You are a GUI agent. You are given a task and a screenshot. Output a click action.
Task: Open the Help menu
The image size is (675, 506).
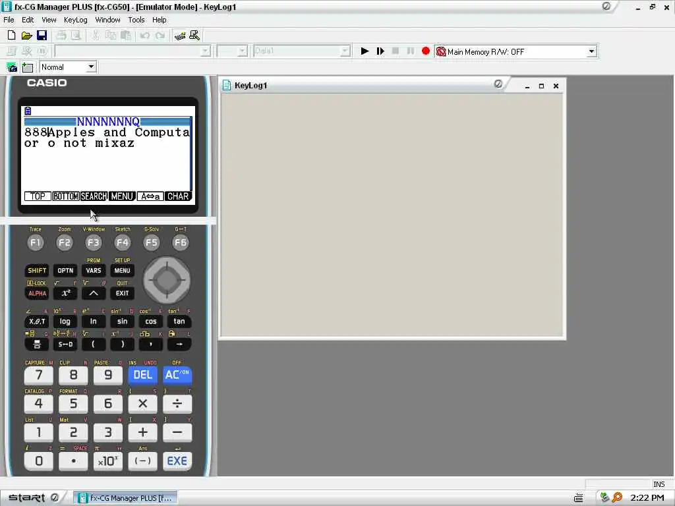(x=159, y=20)
